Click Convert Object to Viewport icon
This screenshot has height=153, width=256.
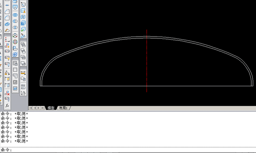click(15, 82)
